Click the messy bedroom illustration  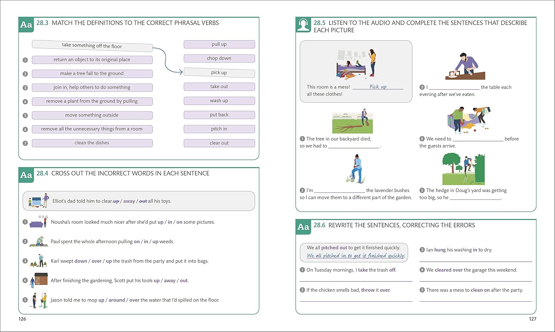(356, 64)
